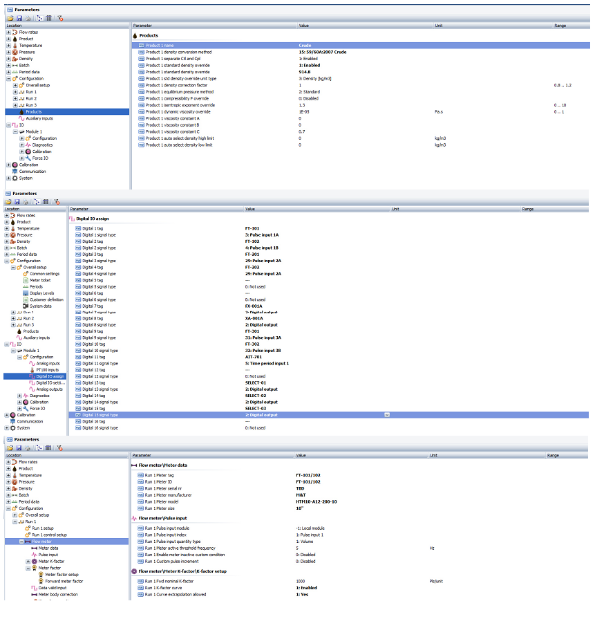The image size is (595, 628).
Task: Click the Unit column header in the Products window
Action: pos(493,26)
